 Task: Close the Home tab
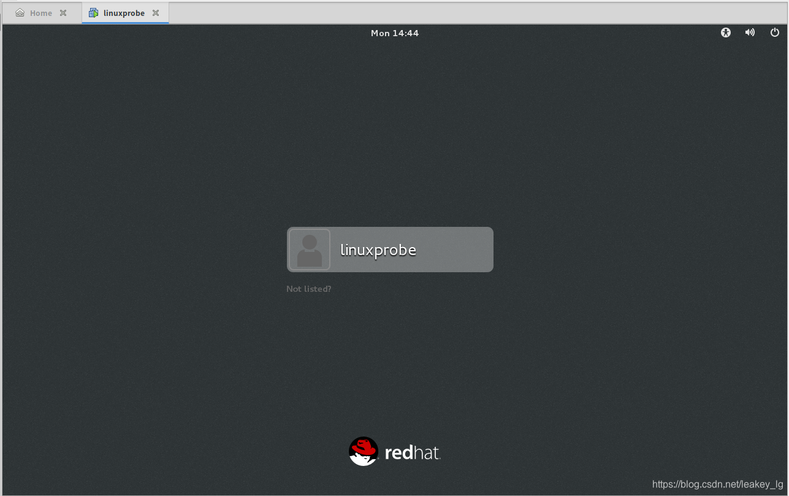pos(63,13)
